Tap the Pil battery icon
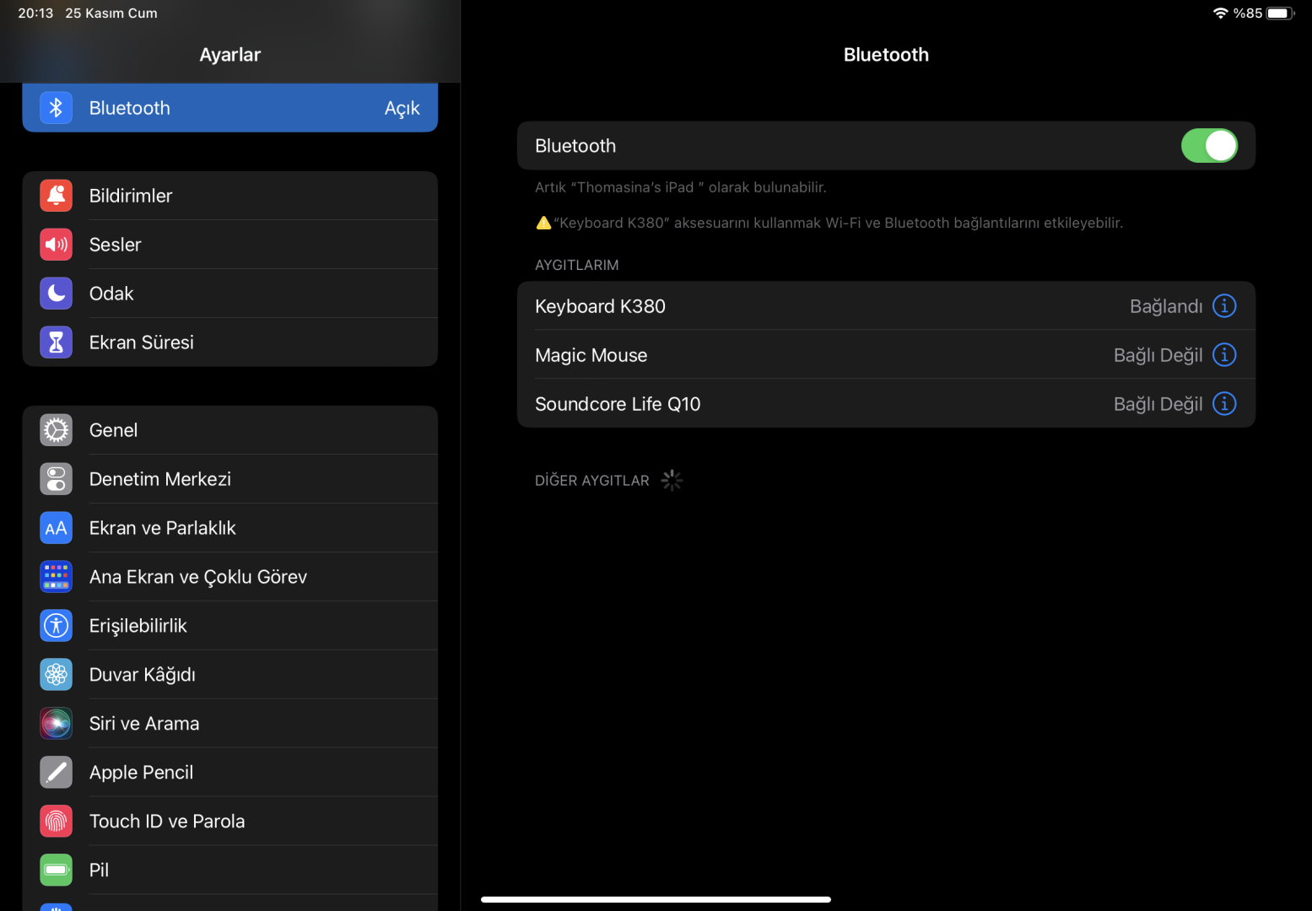The height and width of the screenshot is (911, 1312). pos(56,871)
